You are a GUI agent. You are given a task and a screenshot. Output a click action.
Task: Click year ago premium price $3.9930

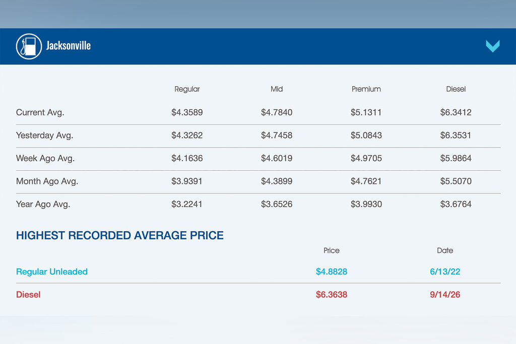[x=366, y=204]
